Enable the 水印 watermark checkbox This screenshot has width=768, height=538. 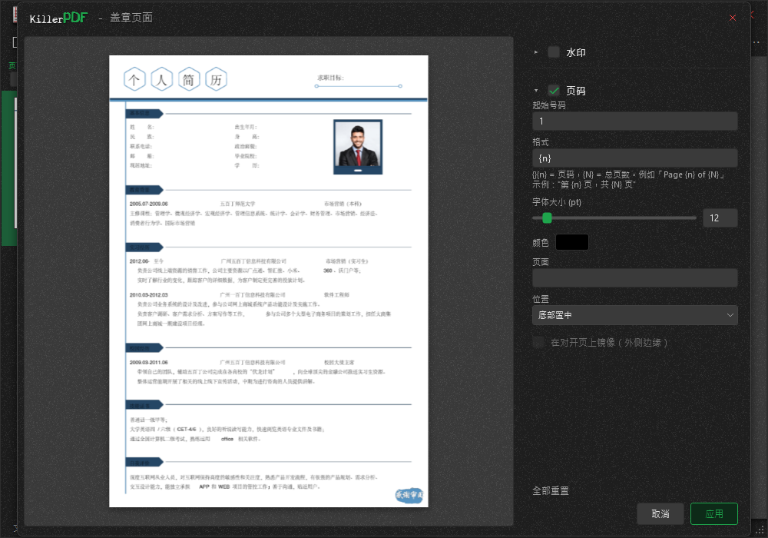554,52
